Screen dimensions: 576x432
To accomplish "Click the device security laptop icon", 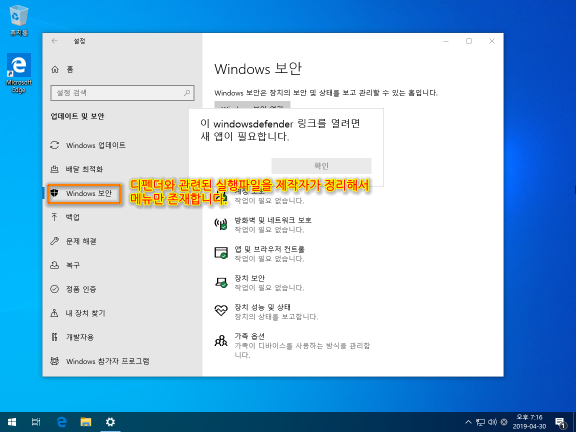I will pyautogui.click(x=221, y=282).
